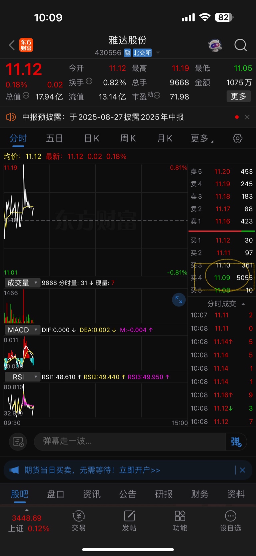Image resolution: width=256 pixels, height=556 pixels.
Task: Open the 东方财富 logo icon
Action: [x=26, y=45]
